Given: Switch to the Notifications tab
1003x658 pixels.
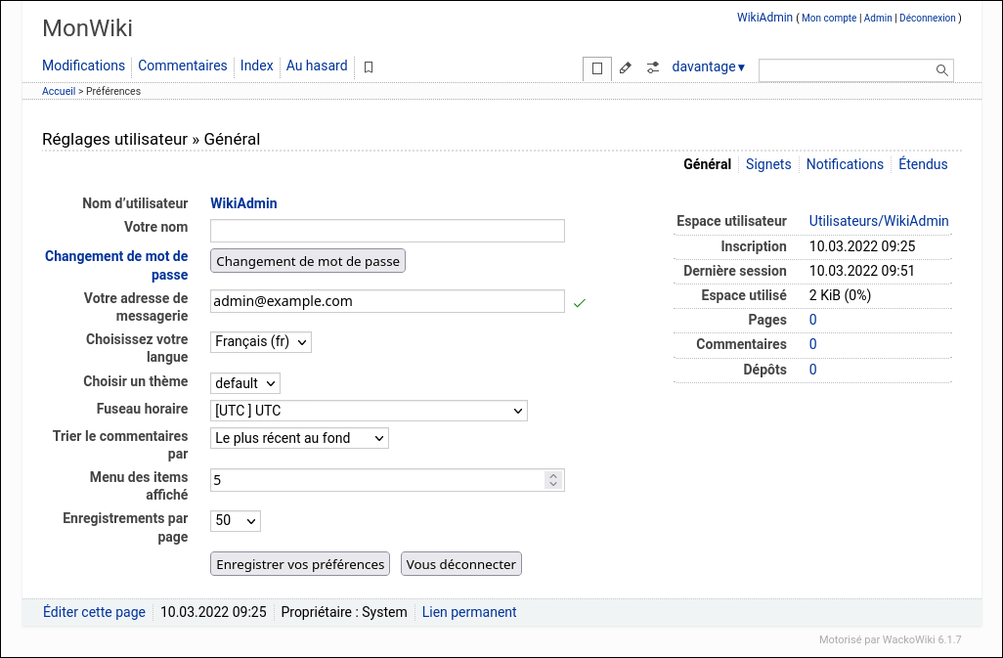Looking at the screenshot, I should tap(845, 164).
